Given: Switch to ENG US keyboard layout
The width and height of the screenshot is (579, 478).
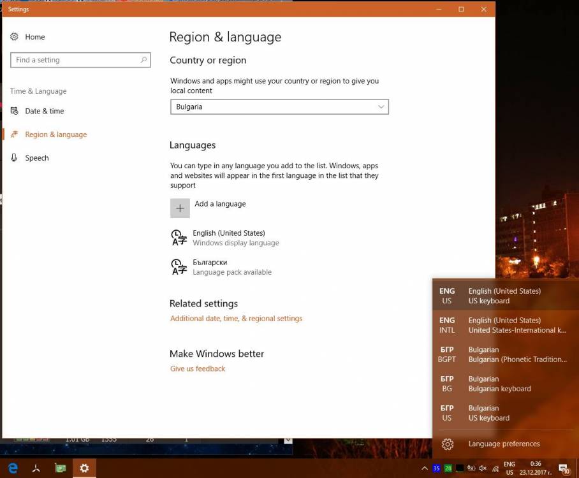Looking at the screenshot, I should pyautogui.click(x=506, y=296).
